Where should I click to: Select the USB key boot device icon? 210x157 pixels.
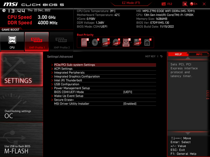tap(126, 42)
